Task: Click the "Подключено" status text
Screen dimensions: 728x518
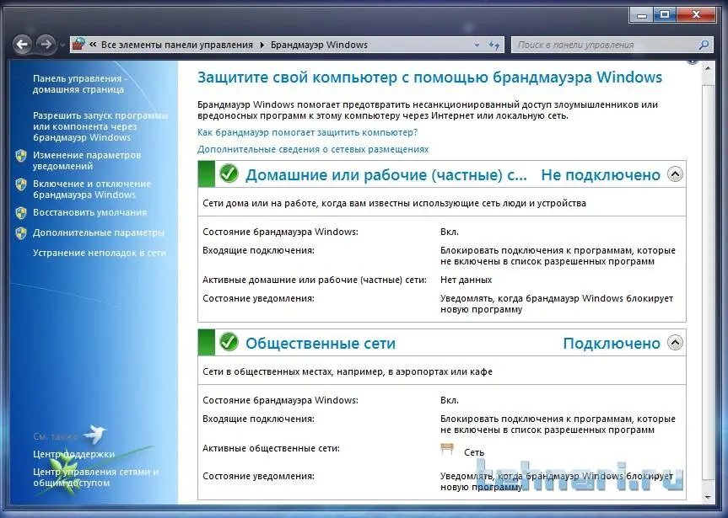Action: click(x=612, y=343)
